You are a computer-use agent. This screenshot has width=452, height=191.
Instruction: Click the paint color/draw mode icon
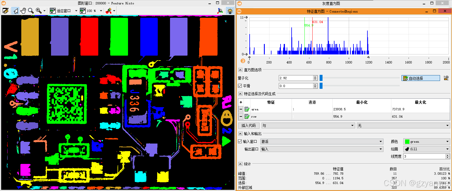point(108,11)
